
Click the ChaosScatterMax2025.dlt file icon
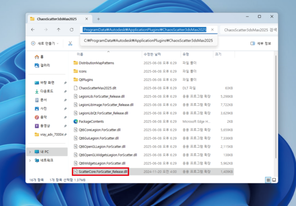(75, 88)
